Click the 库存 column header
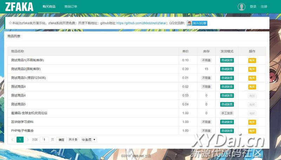The height and width of the screenshot is (160, 281). click(x=206, y=51)
